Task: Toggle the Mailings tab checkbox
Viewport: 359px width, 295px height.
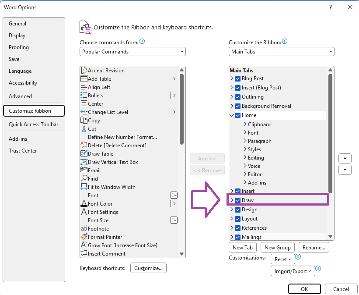Action: [238, 237]
